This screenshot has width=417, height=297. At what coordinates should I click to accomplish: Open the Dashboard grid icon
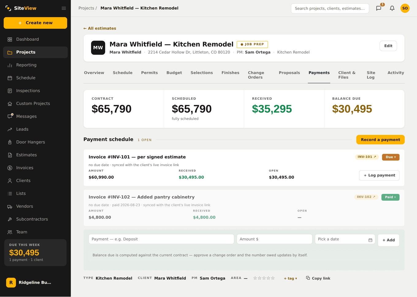10,39
